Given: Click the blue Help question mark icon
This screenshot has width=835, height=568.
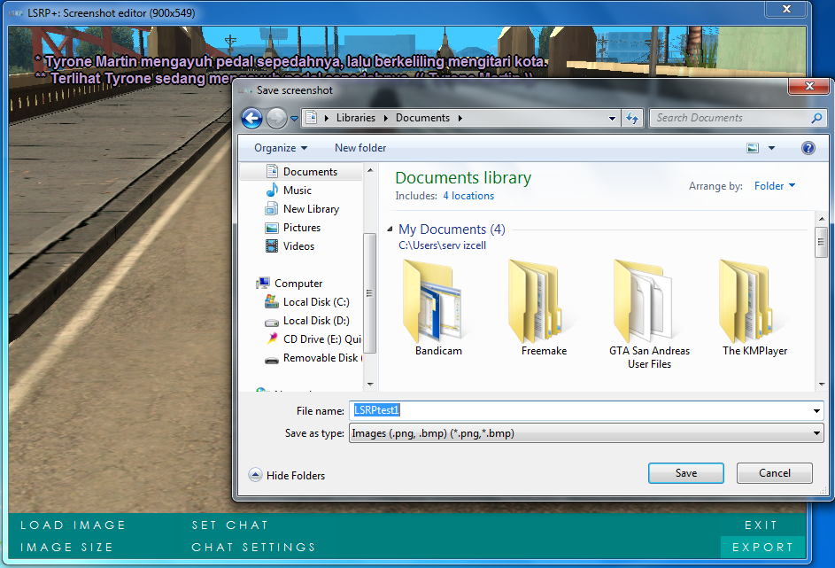Looking at the screenshot, I should pyautogui.click(x=808, y=148).
